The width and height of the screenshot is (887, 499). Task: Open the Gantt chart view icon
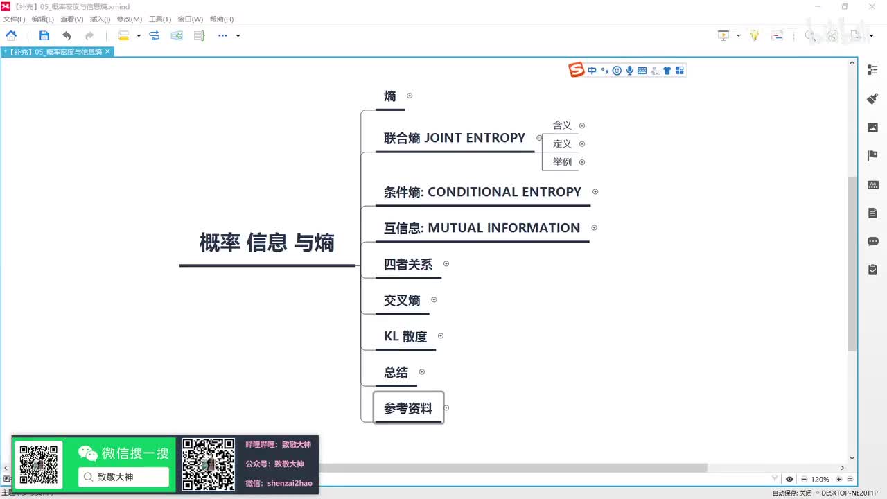point(777,35)
